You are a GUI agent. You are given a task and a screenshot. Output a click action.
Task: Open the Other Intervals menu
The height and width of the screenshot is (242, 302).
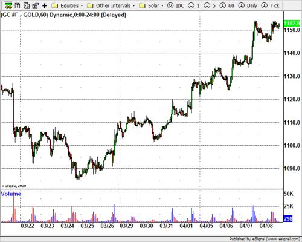[x=113, y=5]
